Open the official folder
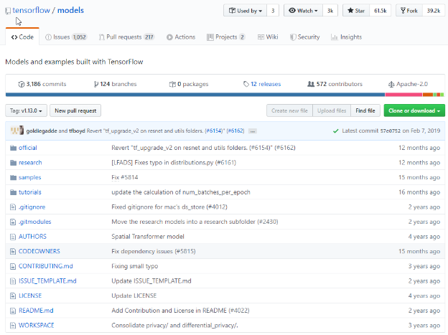This screenshot has width=448, height=335. (x=28, y=148)
